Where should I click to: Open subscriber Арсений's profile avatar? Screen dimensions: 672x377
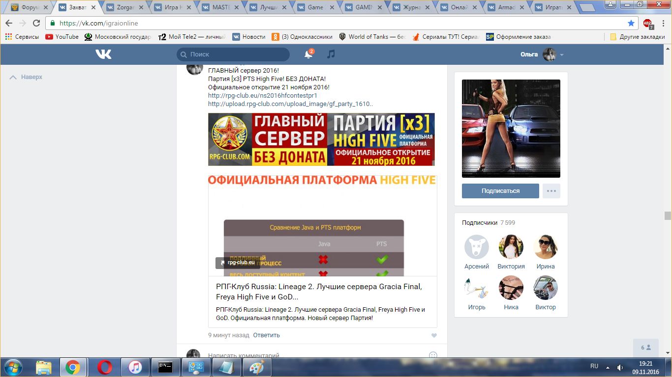477,247
